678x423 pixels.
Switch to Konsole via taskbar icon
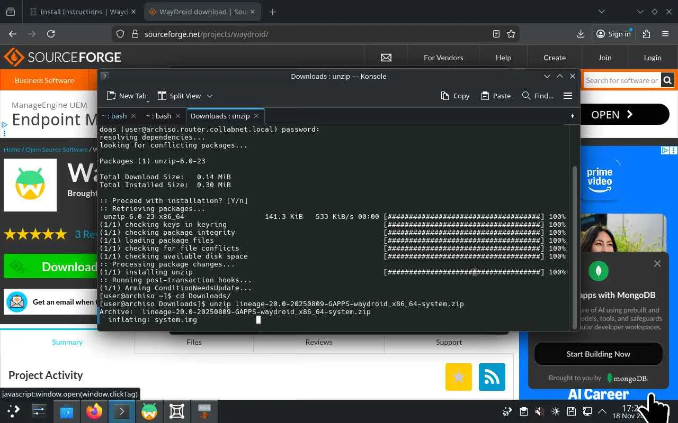click(122, 411)
